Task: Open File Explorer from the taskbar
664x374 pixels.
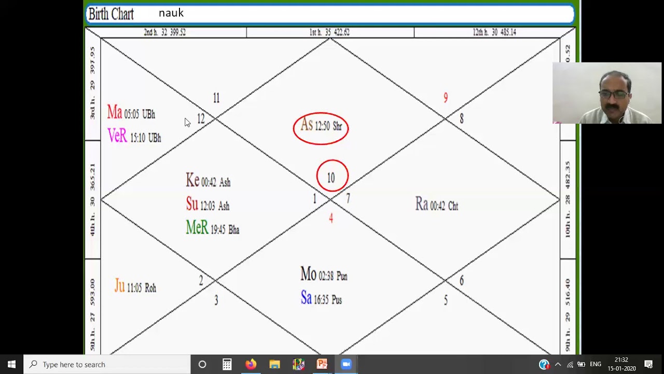Action: click(274, 364)
